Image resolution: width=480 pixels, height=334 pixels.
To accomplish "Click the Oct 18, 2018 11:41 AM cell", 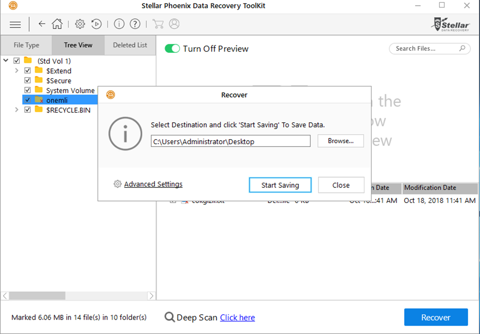I will (x=440, y=201).
